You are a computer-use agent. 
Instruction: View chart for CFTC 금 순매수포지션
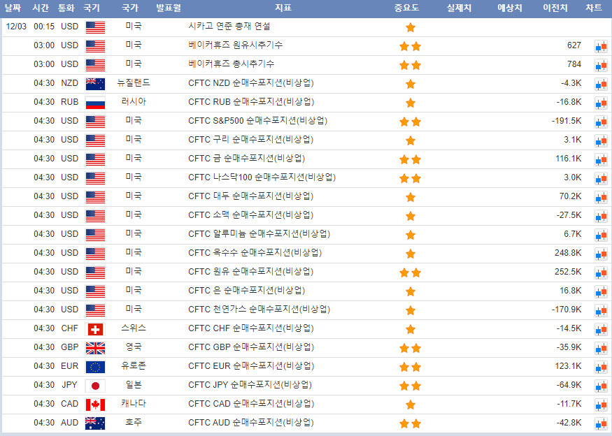coord(601,159)
